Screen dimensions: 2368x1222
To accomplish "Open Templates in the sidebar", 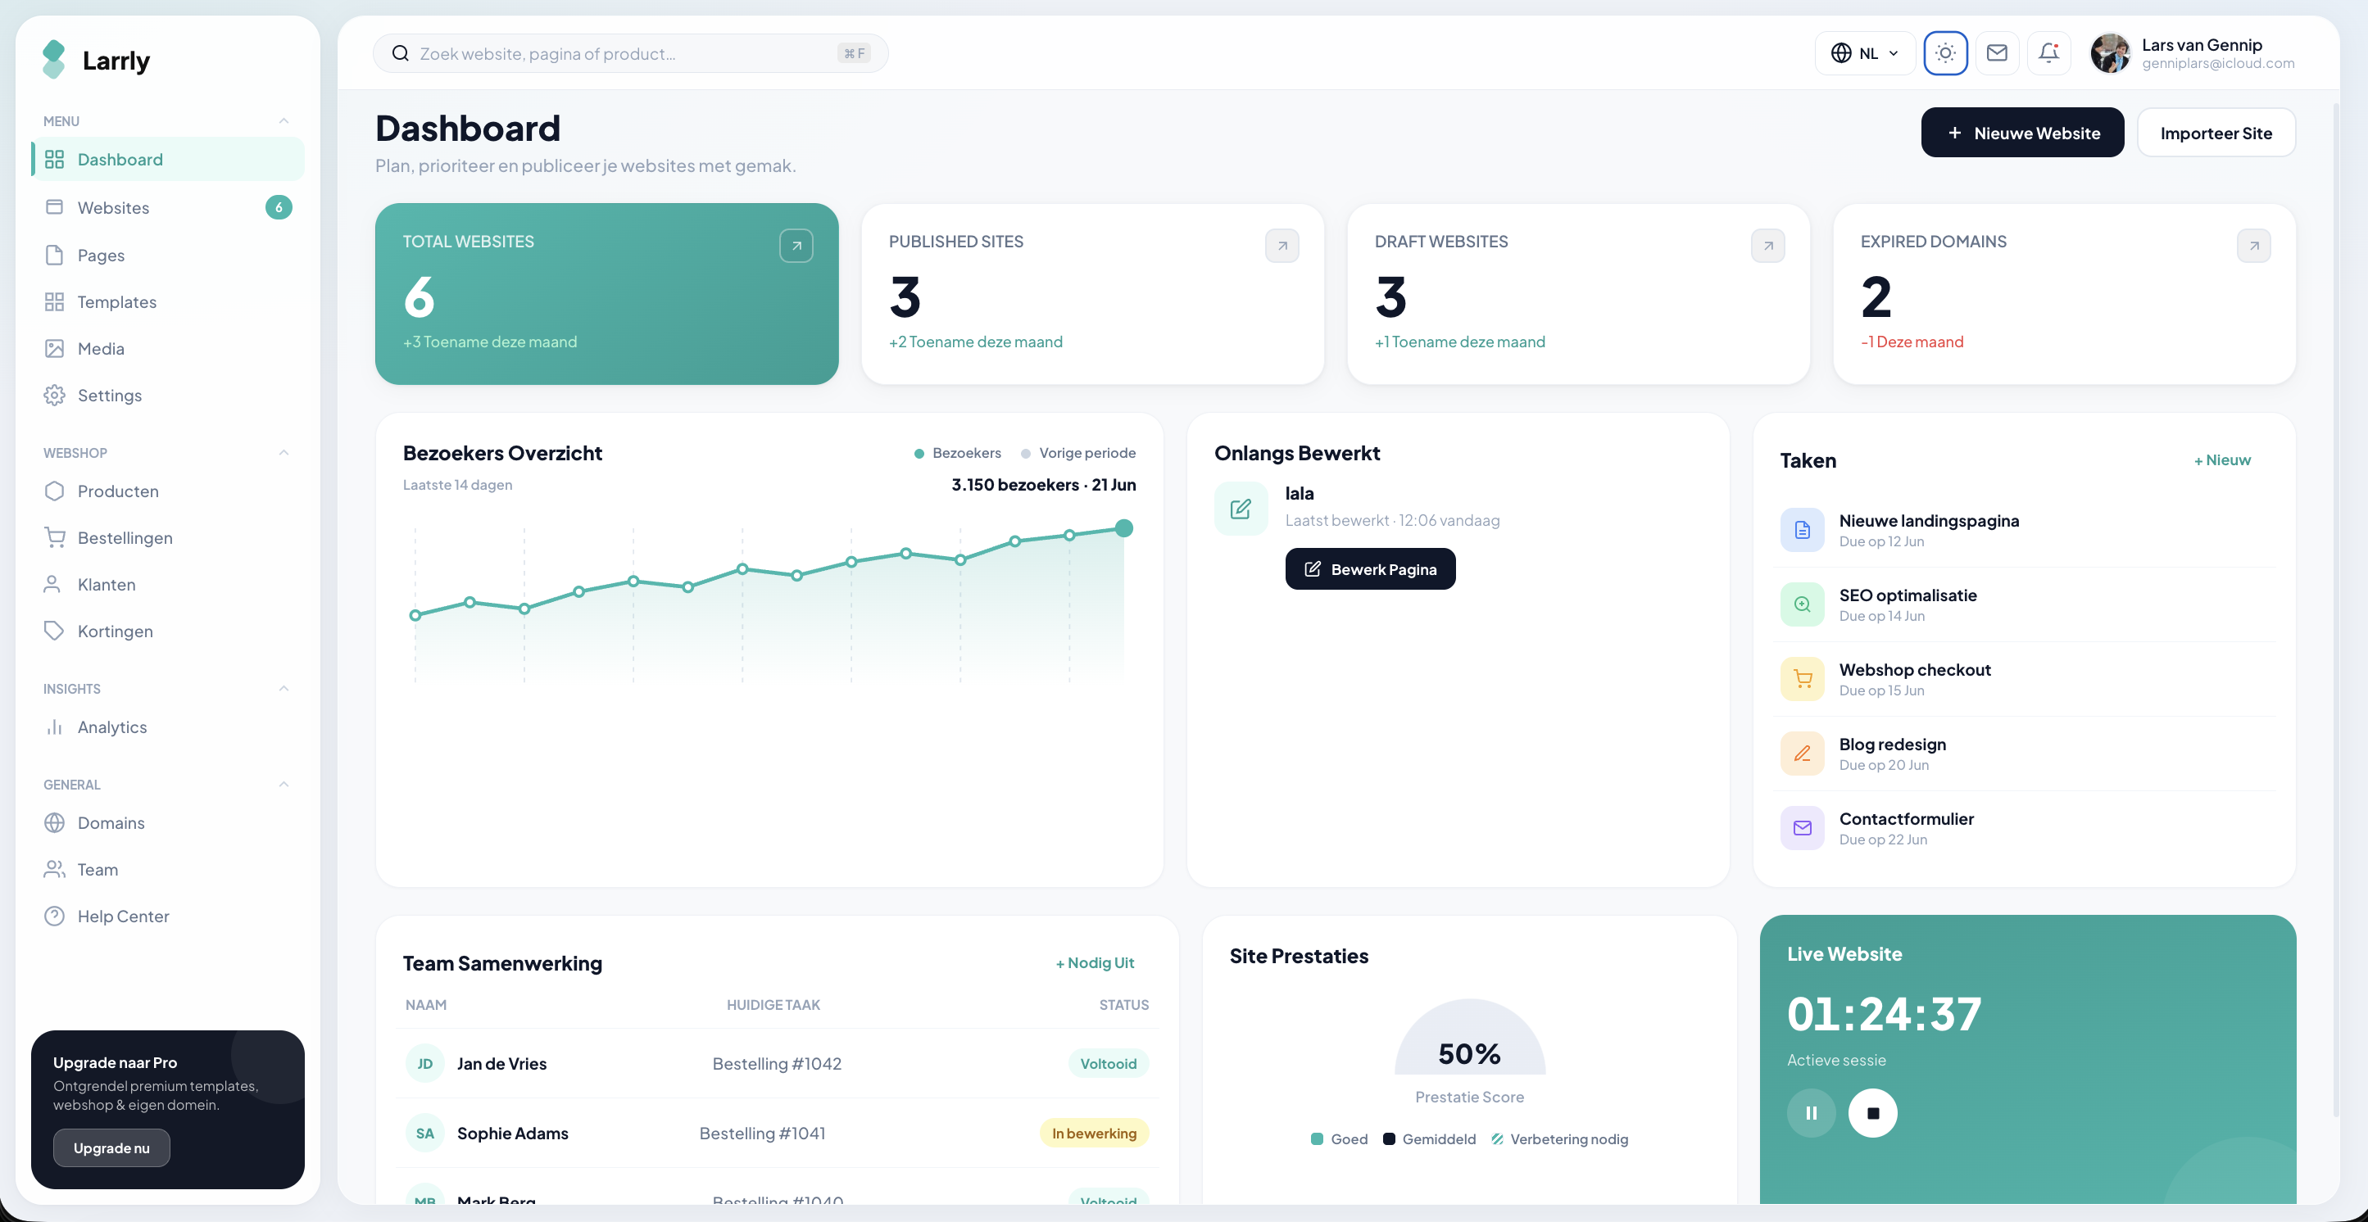I will tap(168, 302).
